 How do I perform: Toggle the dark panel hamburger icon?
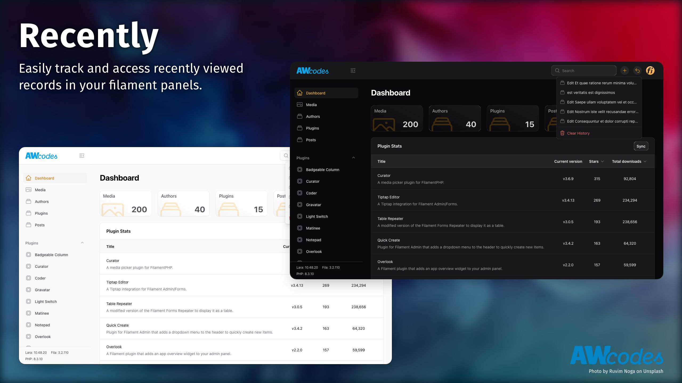tap(353, 70)
